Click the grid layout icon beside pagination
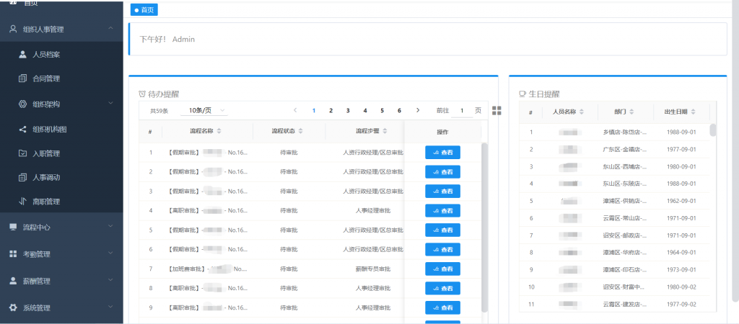 point(497,110)
